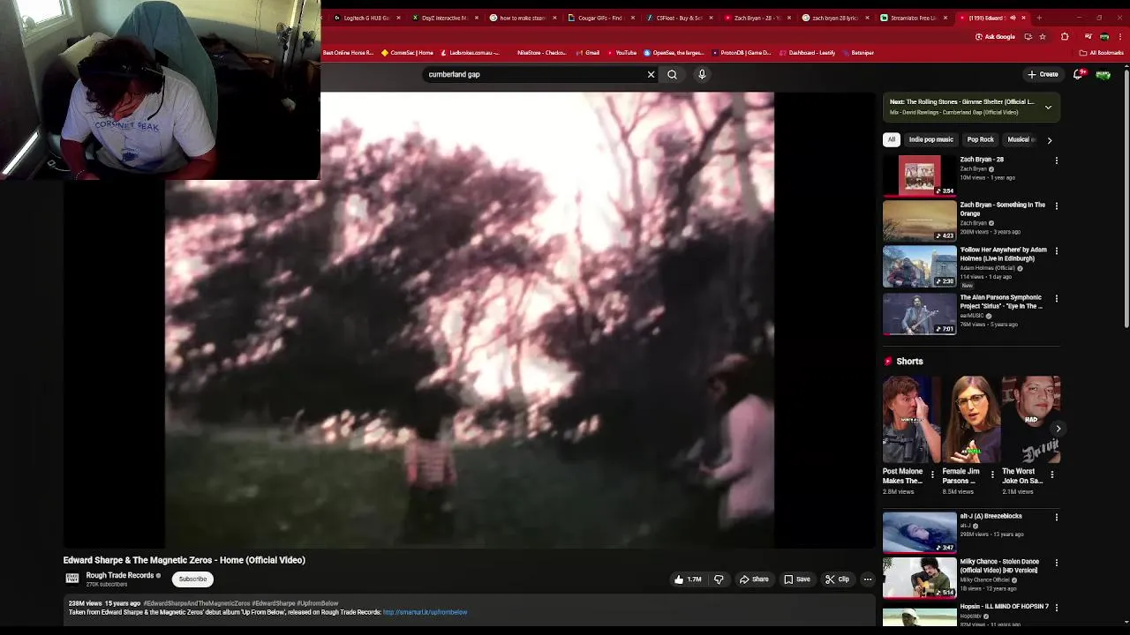Open options for Milky Chance Stolen Dance
The width and height of the screenshot is (1130, 635).
pos(1056,562)
